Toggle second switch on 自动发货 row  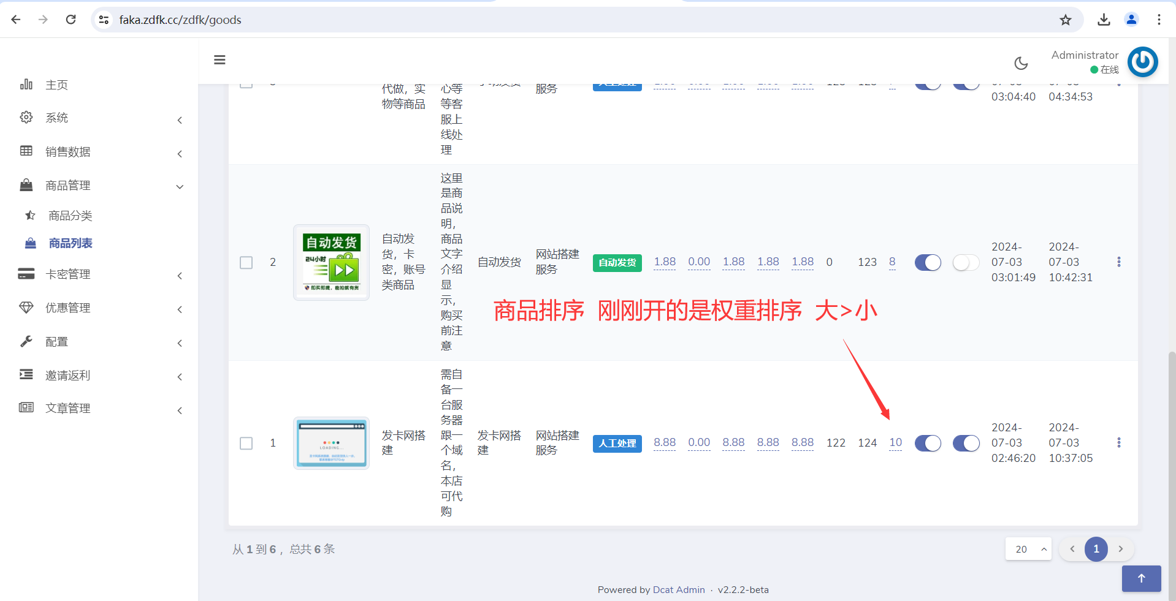coord(966,262)
